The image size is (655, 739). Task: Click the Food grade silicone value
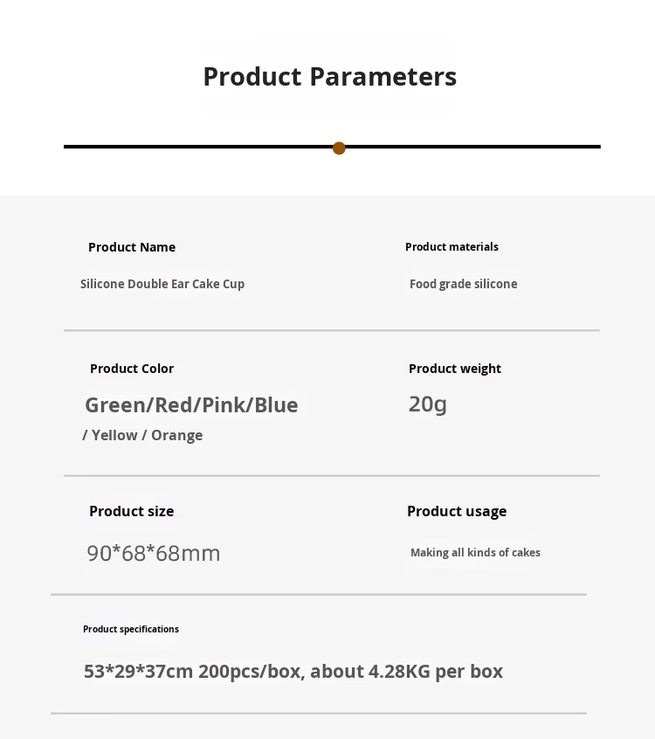click(463, 284)
